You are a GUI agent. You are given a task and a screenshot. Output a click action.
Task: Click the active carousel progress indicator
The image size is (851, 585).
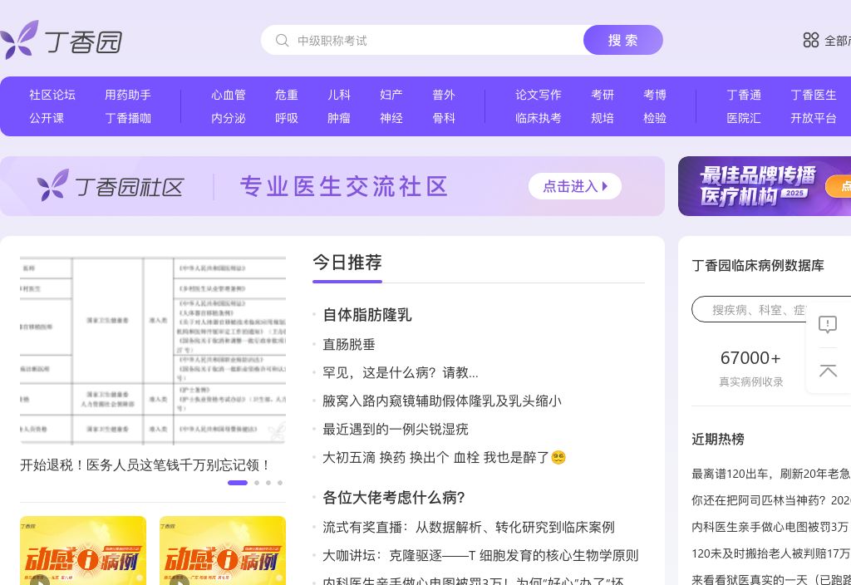point(238,483)
